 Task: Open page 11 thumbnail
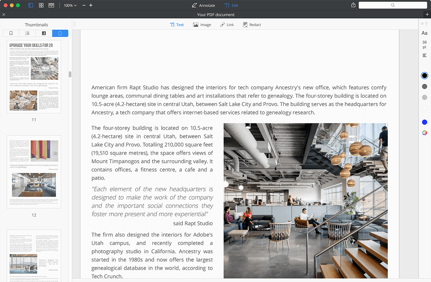(34, 76)
